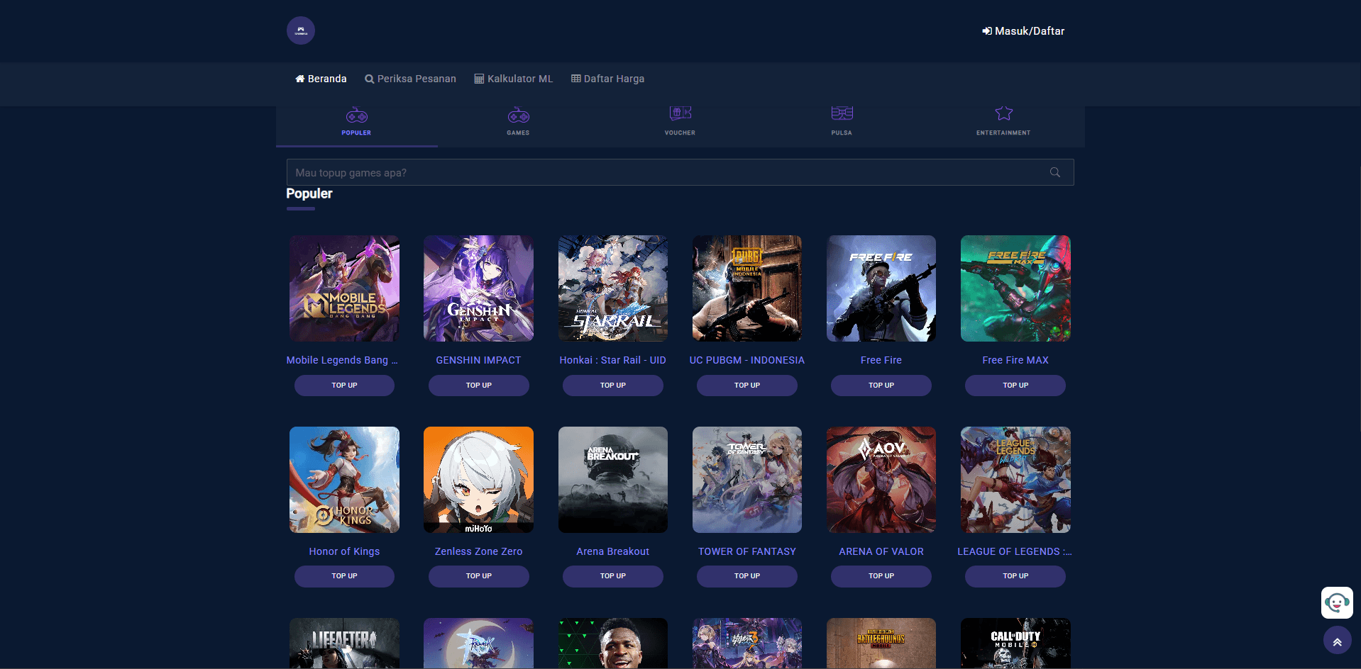This screenshot has height=669, width=1361.
Task: Open Genshin Impact thumbnail
Action: [478, 288]
